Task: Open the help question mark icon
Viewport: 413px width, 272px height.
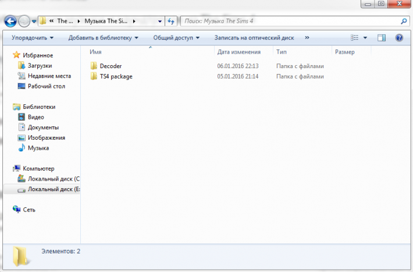Action: tap(399, 38)
